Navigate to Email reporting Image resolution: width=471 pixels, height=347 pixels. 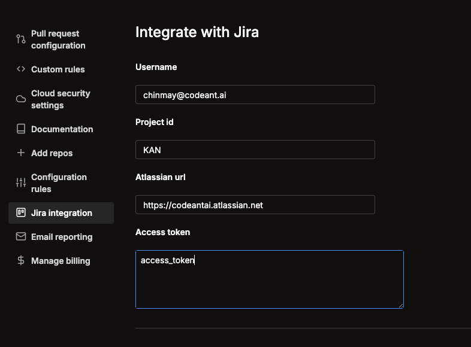[61, 237]
